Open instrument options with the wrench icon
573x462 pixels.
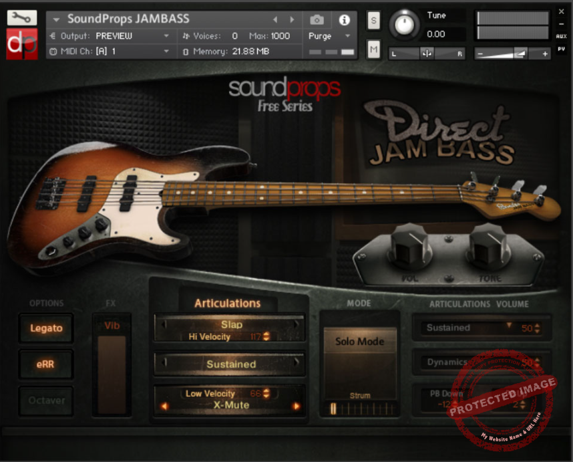22,17
